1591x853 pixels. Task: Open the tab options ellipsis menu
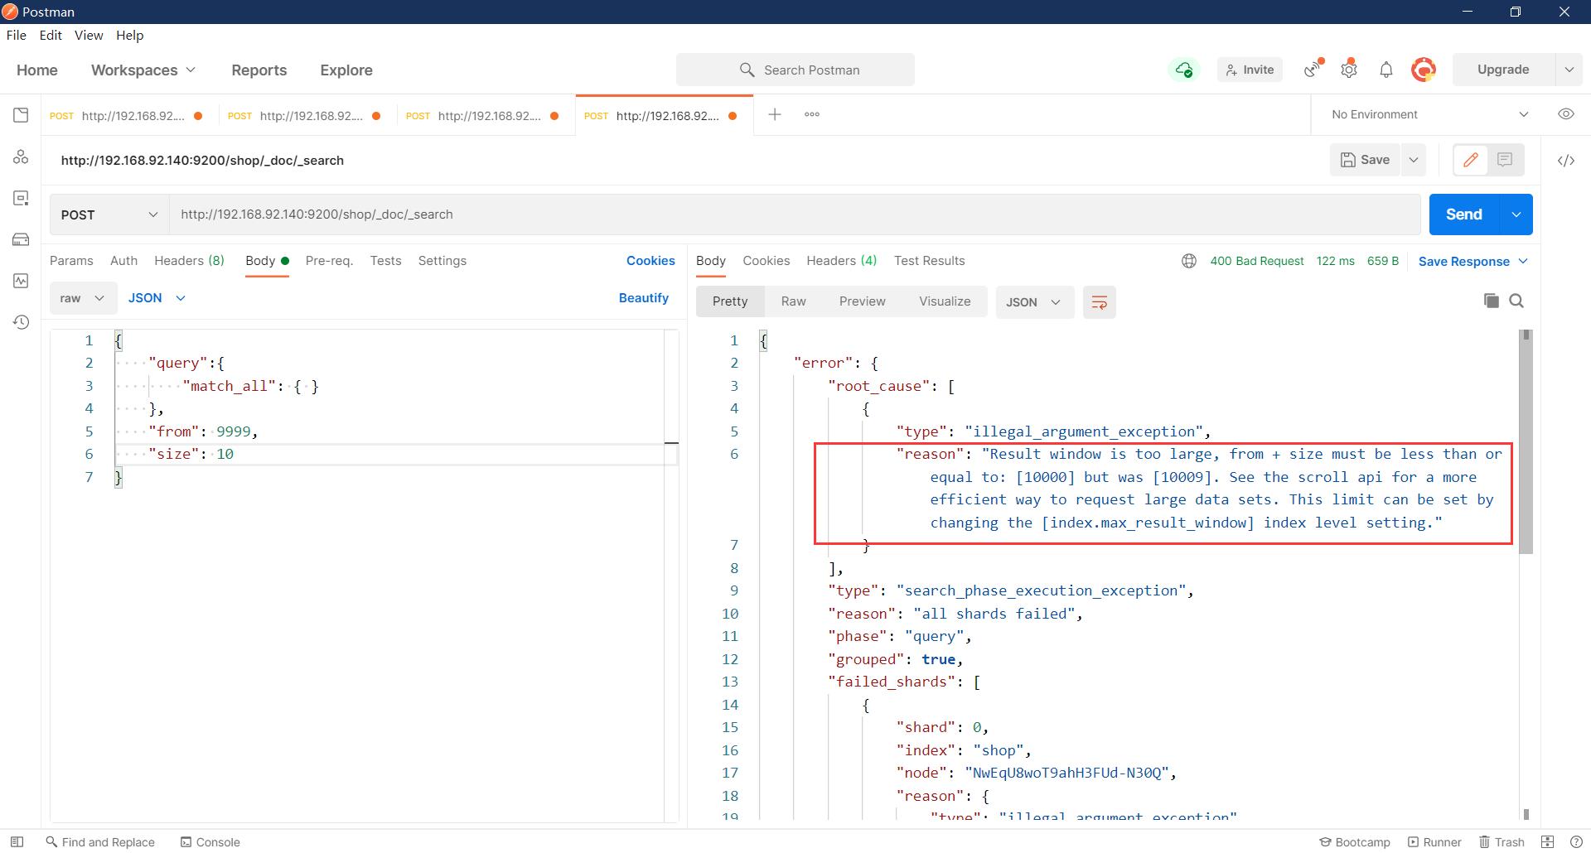tap(812, 114)
